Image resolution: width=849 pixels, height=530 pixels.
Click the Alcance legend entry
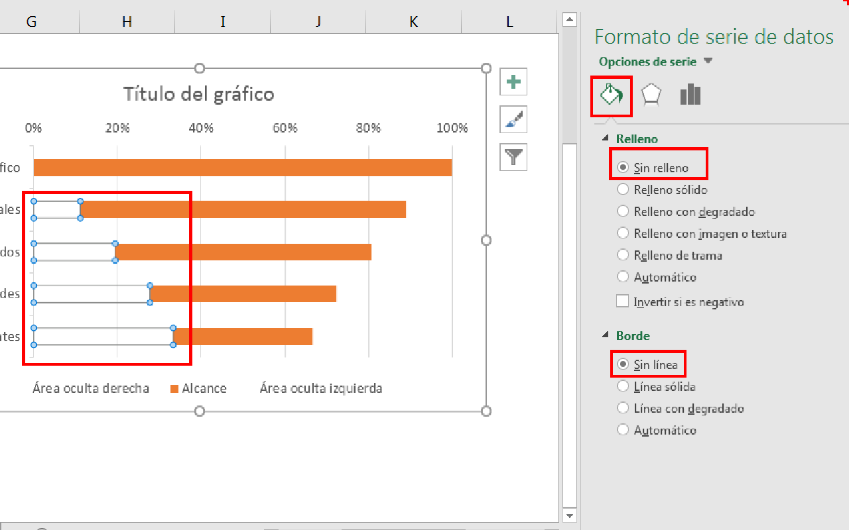(x=198, y=388)
